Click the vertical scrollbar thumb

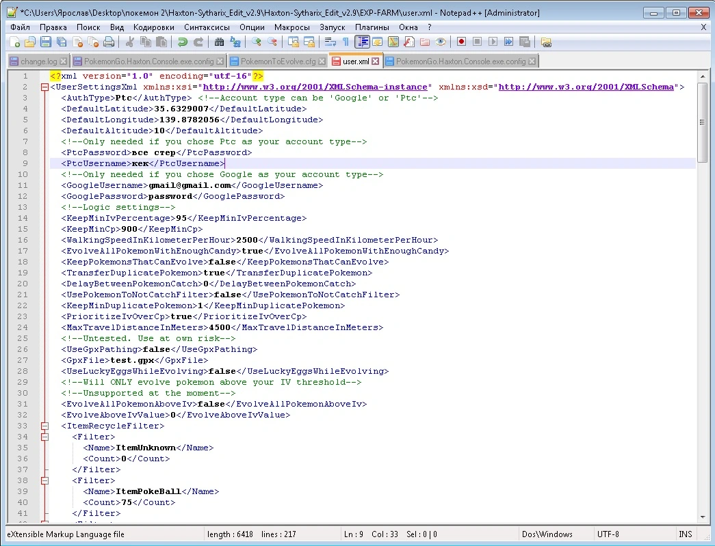[703, 122]
